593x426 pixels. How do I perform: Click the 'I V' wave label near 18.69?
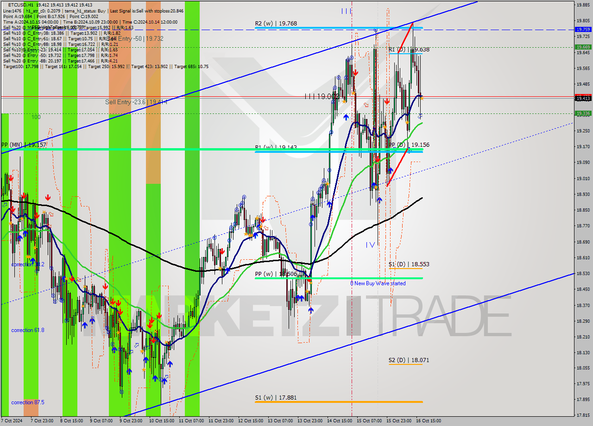pyautogui.click(x=370, y=244)
